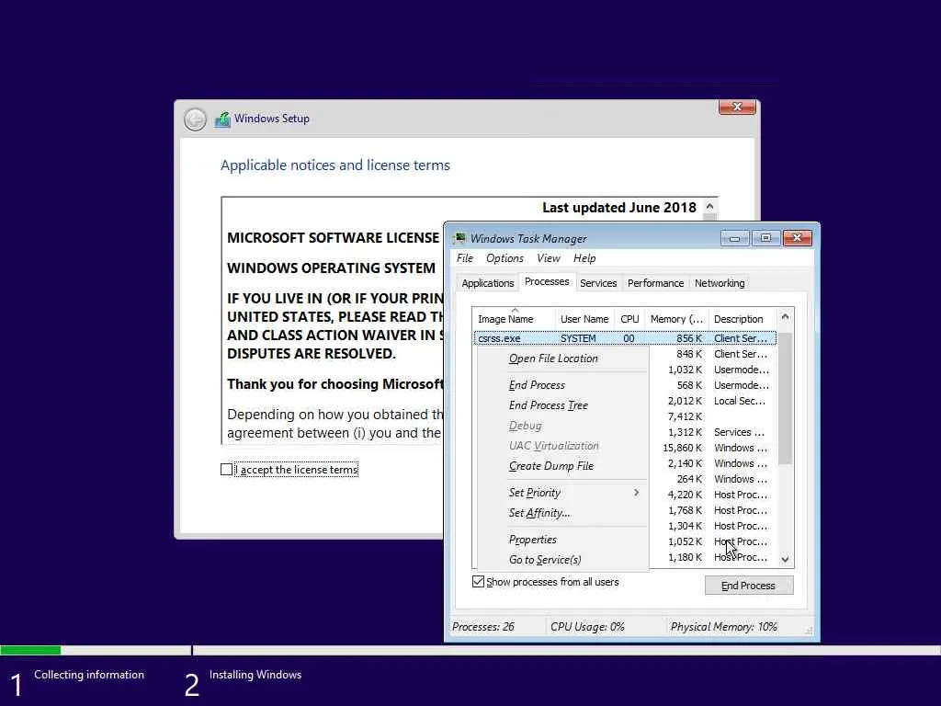Click the Windows Setup back arrow icon
941x706 pixels.
(x=195, y=120)
